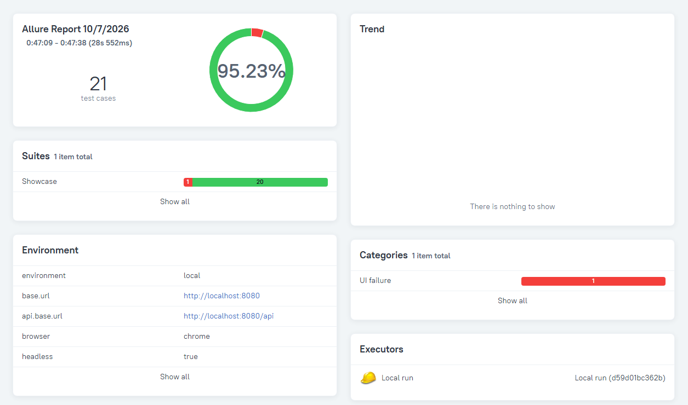This screenshot has height=405, width=688.
Task: Click the red slice of the donut chart
Action: coord(257,32)
